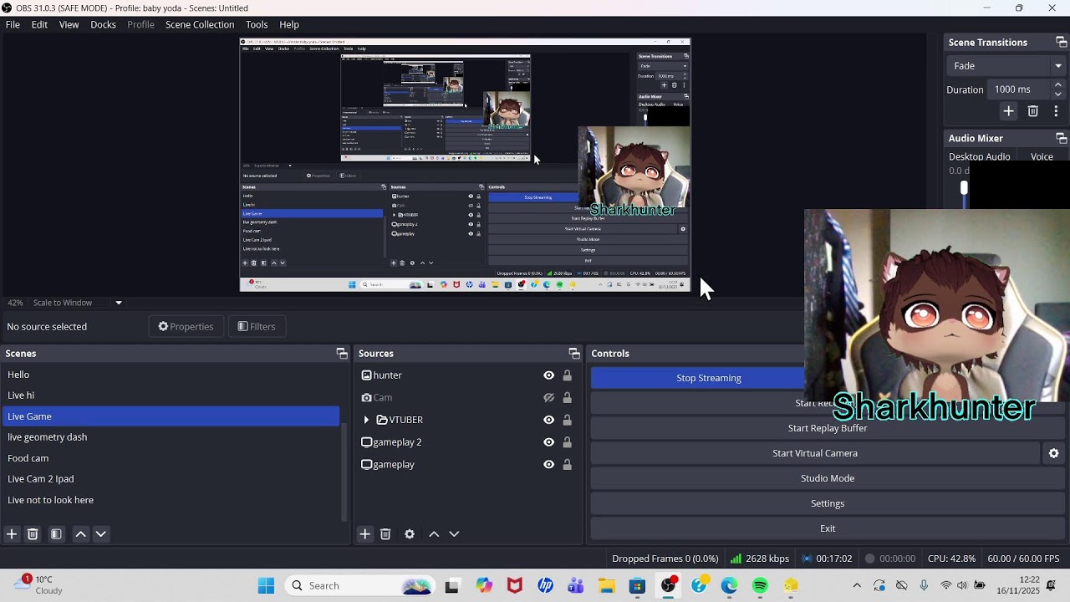This screenshot has height=602, width=1070.
Task: Select the Hello scene
Action: point(171,375)
